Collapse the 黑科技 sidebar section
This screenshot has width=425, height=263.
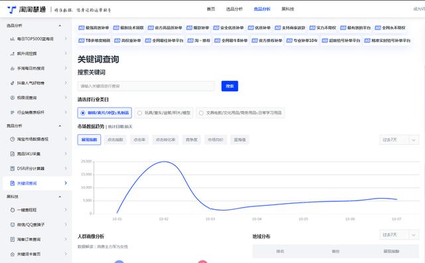[60, 197]
